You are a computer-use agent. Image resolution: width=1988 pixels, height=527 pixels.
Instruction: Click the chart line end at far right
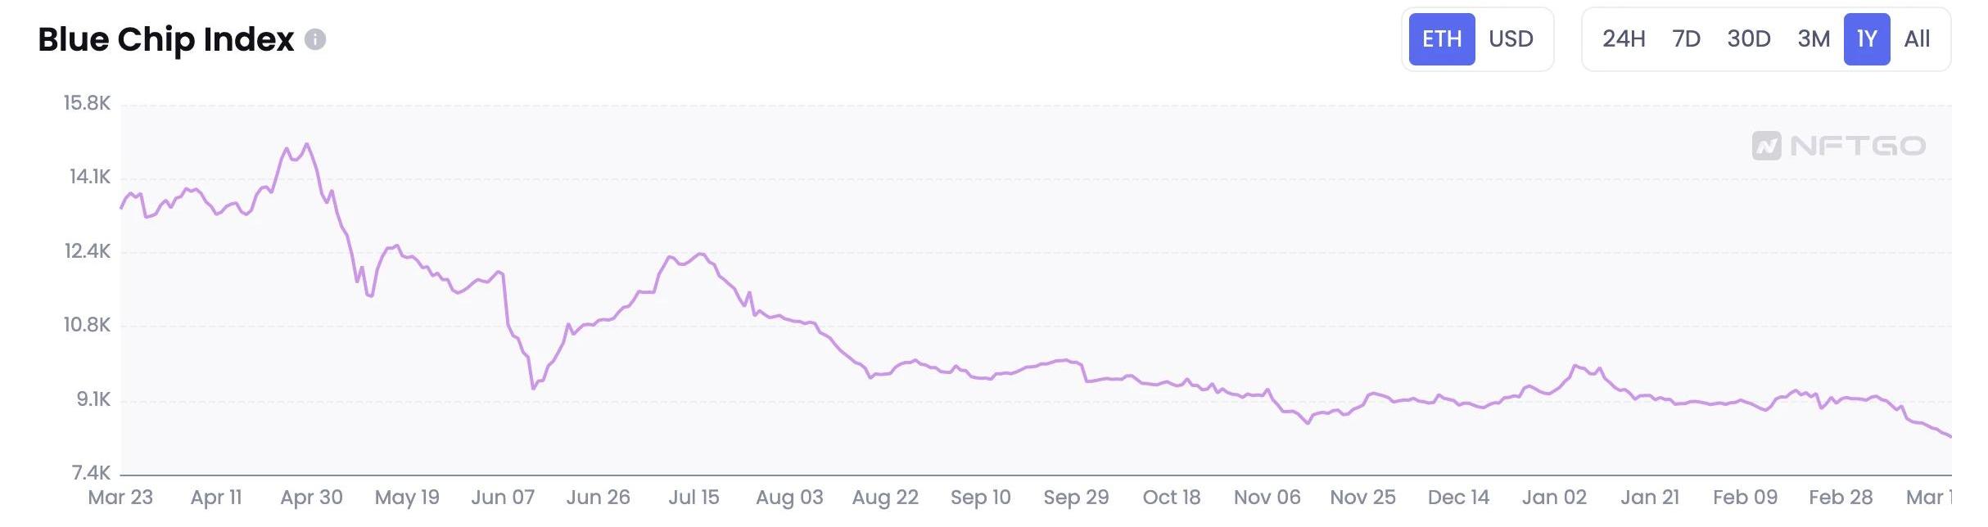[1950, 436]
